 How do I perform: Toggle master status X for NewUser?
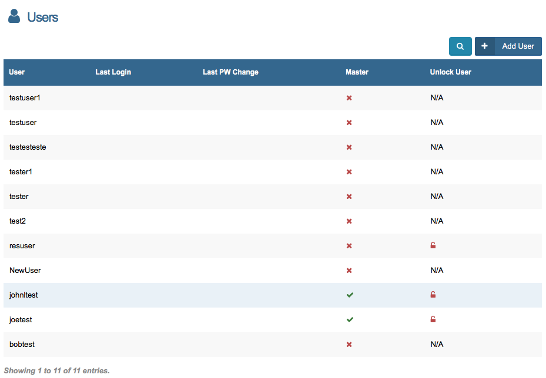pyautogui.click(x=349, y=271)
